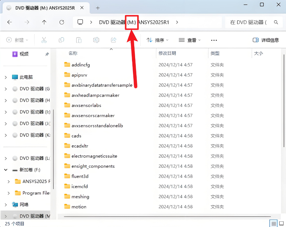Select the avxsensorscarmaker folder
The image size is (286, 227).
tap(89, 116)
